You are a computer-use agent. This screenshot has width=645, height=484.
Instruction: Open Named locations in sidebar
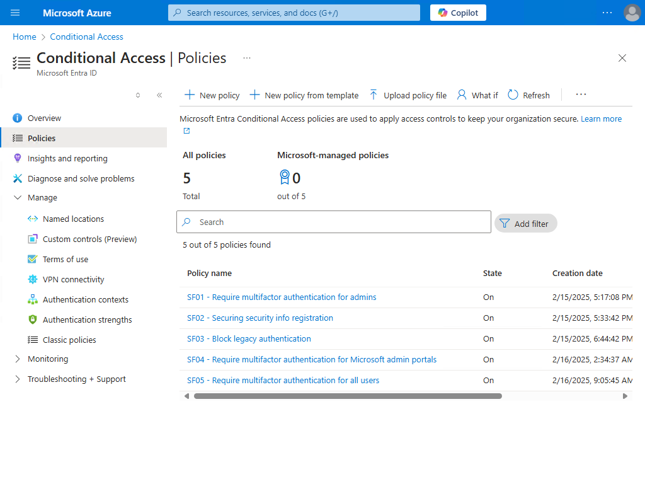coord(73,219)
